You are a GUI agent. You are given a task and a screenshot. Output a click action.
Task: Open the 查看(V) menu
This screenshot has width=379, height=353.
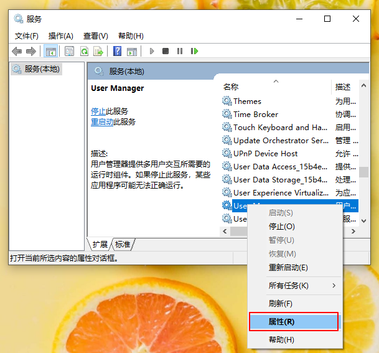pyautogui.click(x=95, y=36)
